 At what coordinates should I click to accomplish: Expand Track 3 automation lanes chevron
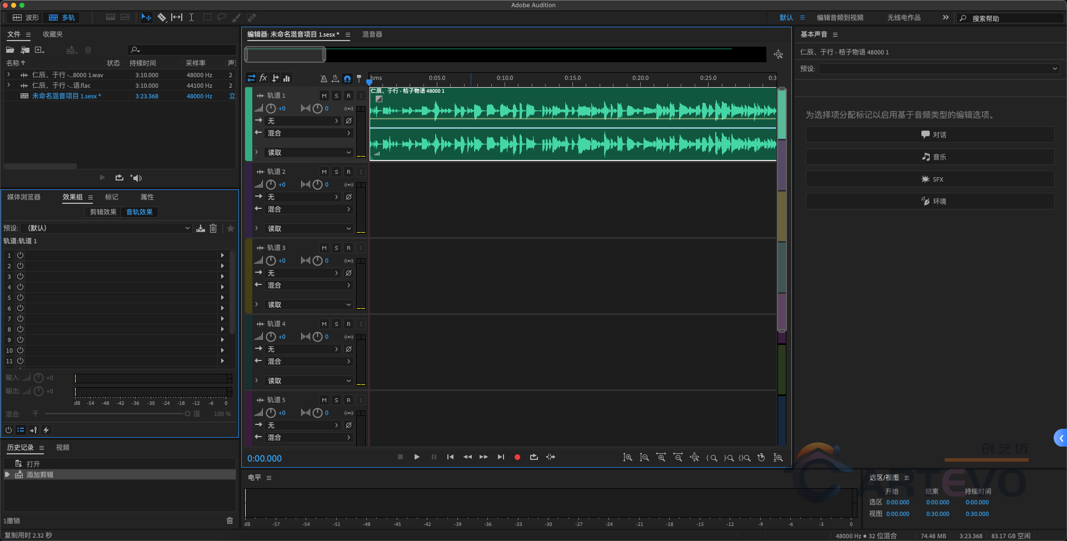click(256, 304)
